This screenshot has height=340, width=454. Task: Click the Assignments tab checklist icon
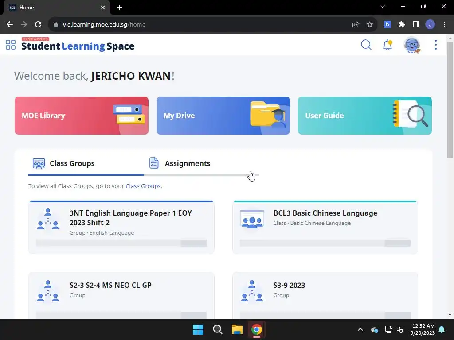[154, 163]
